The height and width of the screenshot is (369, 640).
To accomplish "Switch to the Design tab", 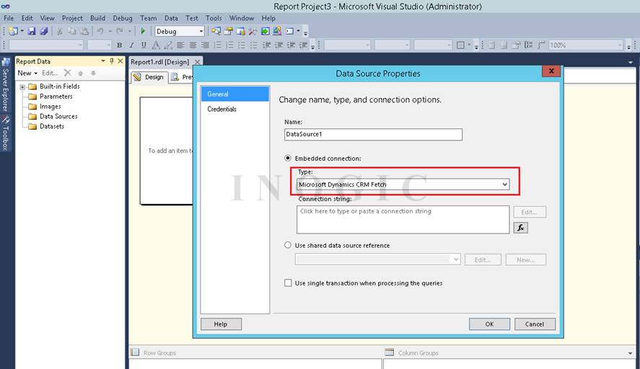I will (x=149, y=77).
